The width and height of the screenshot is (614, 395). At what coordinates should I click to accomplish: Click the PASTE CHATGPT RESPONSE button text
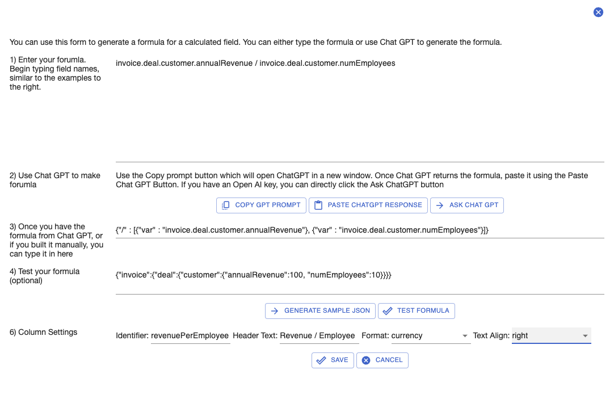[x=375, y=205]
